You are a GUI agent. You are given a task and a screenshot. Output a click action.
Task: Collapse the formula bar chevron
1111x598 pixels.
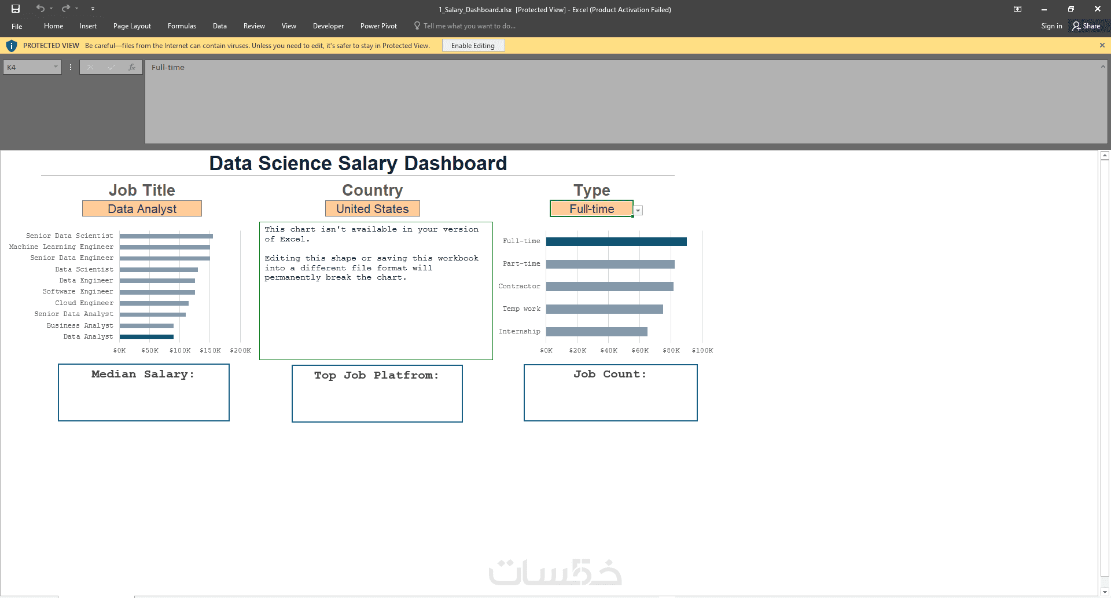(x=1102, y=67)
